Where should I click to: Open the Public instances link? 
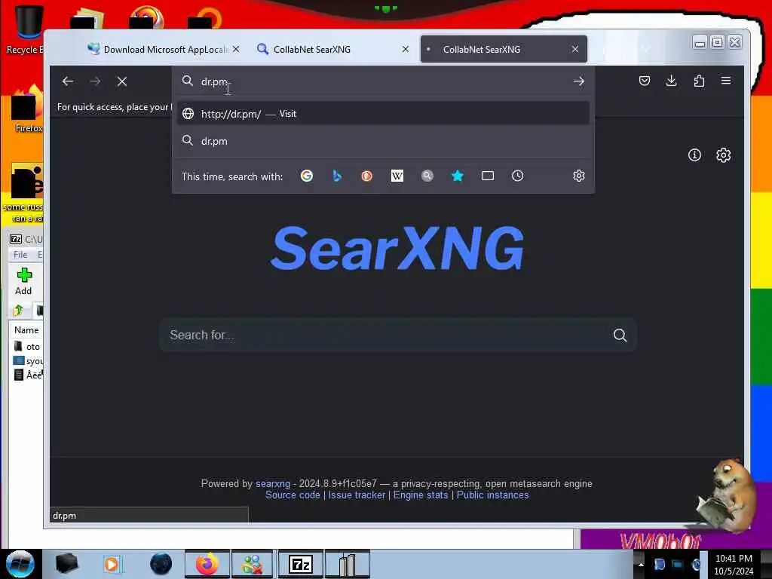(492, 495)
